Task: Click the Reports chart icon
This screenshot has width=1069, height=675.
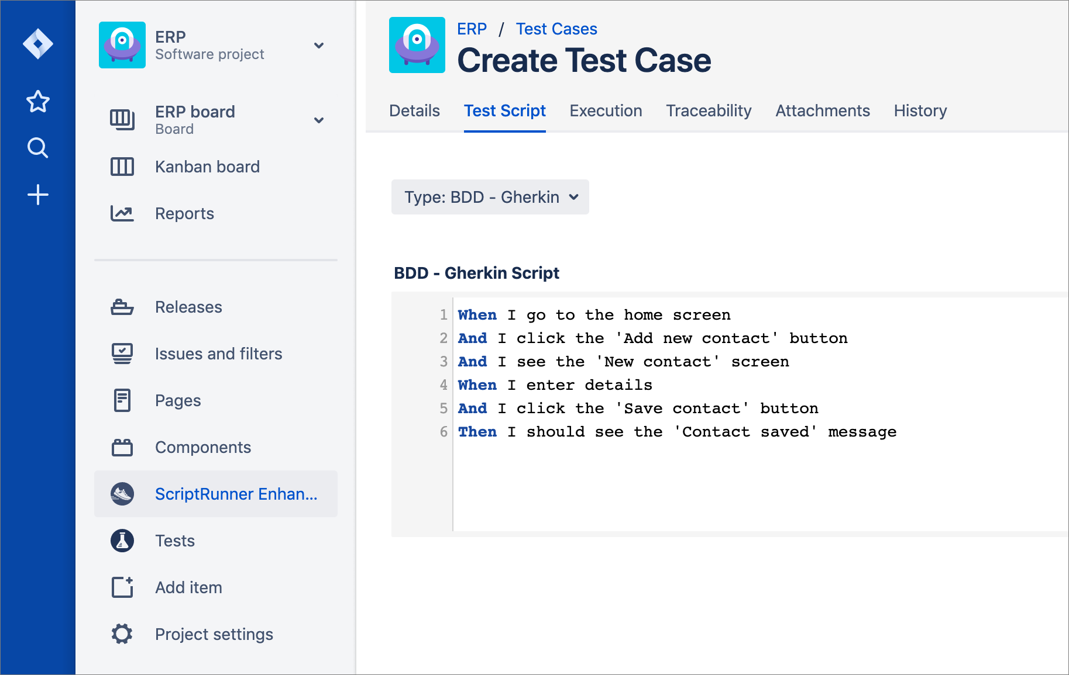Action: click(x=122, y=213)
